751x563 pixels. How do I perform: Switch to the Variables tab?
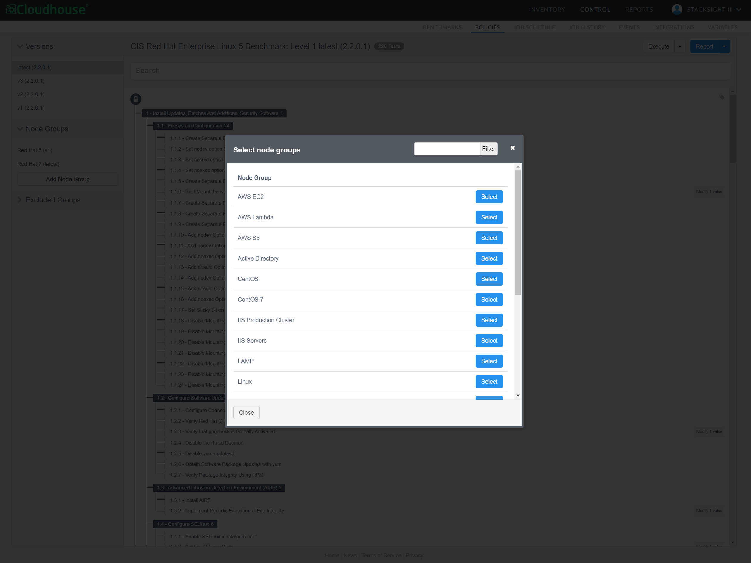pyautogui.click(x=722, y=27)
